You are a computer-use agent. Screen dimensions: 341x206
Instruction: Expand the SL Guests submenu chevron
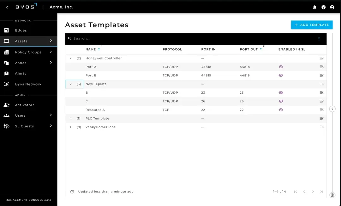point(51,125)
